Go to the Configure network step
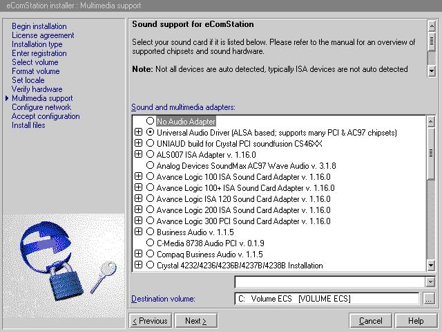The height and width of the screenshot is (332, 442). tap(41, 107)
